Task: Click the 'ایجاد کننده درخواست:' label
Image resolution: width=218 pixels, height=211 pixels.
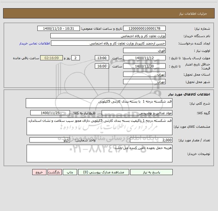Action: click(x=194, y=43)
